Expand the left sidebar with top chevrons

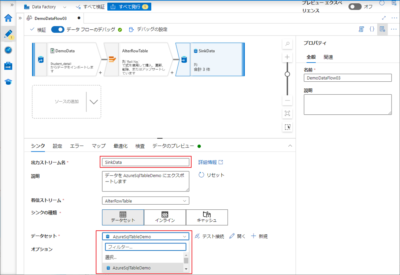click(12, 5)
